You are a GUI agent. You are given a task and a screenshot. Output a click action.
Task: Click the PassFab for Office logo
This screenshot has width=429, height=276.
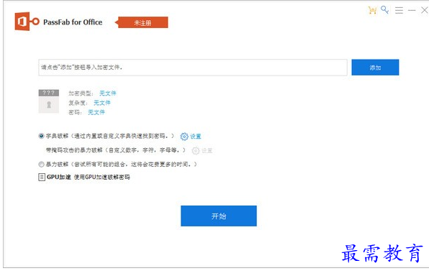pos(27,22)
